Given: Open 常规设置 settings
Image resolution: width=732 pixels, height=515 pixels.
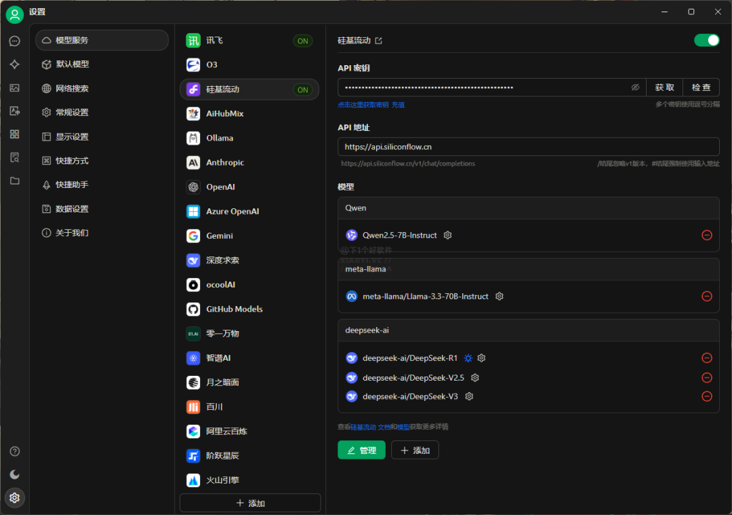Looking at the screenshot, I should 102,112.
